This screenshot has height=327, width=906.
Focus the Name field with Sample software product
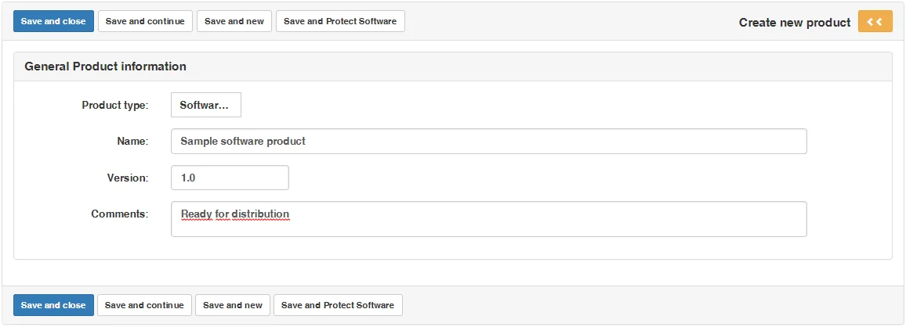click(x=488, y=142)
